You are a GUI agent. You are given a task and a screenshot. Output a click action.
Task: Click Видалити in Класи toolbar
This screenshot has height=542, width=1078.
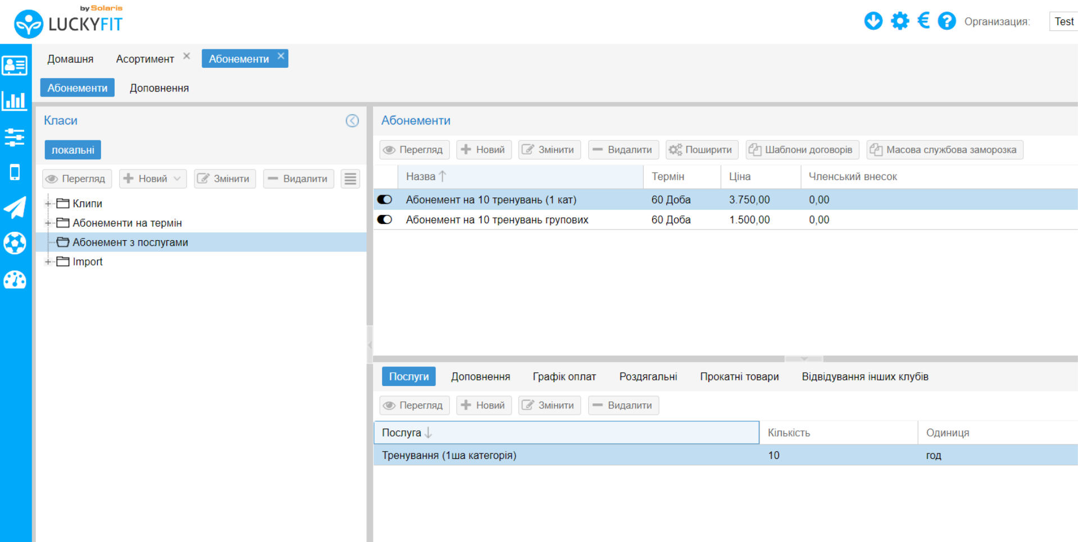coord(299,178)
